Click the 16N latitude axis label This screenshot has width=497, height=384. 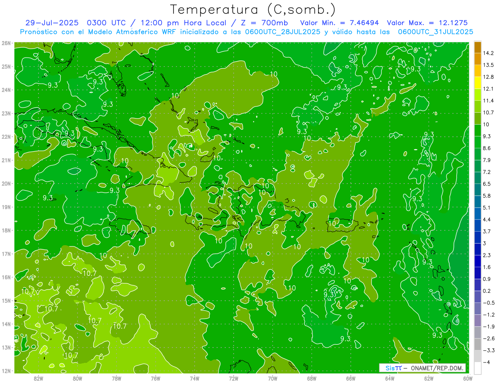(6, 277)
